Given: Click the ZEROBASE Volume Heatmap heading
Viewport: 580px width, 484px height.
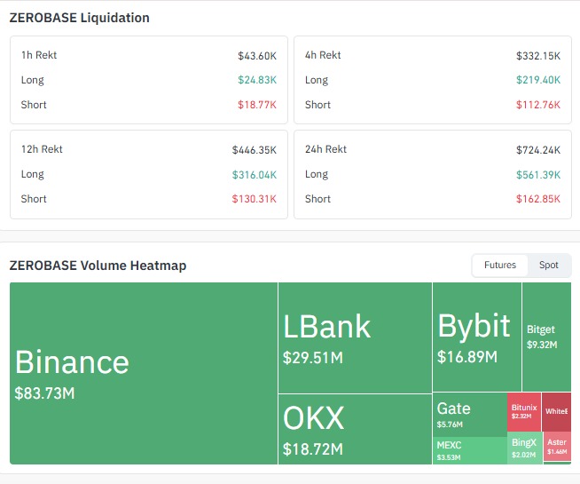Looking at the screenshot, I should (98, 266).
